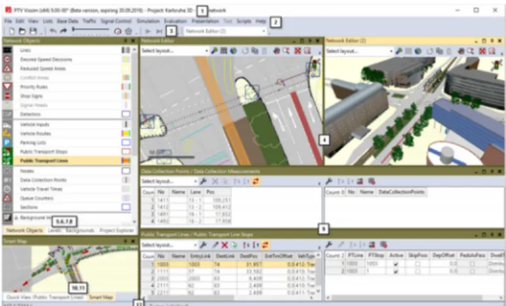
Task: Sort by the Pos column header
Action: [218, 192]
